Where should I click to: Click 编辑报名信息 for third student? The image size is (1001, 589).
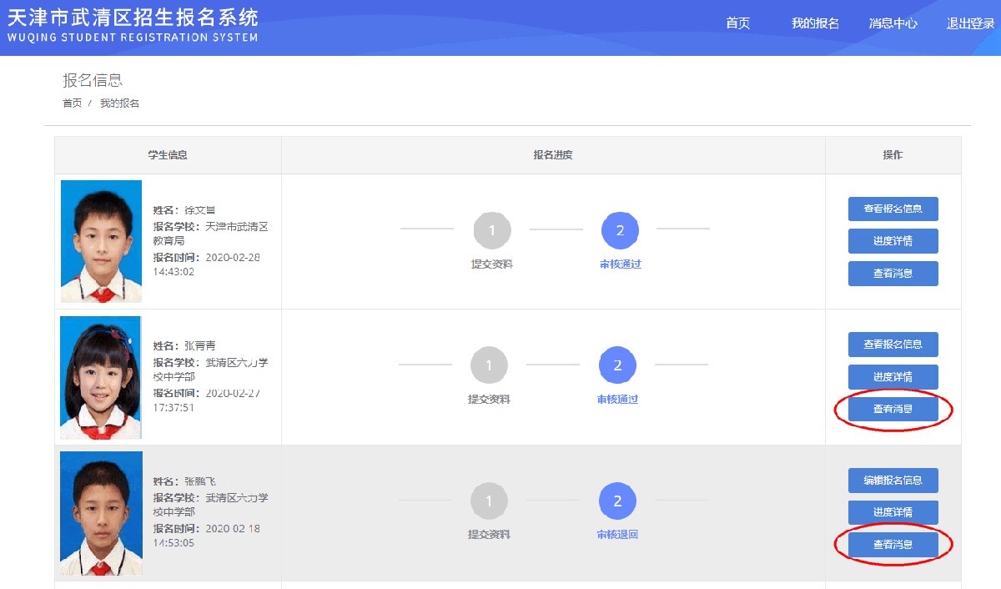893,481
